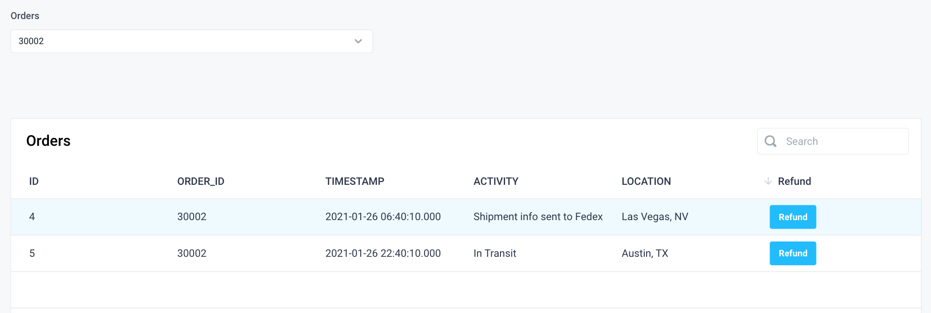931x313 pixels.
Task: Sort by ORDER_ID column header
Action: click(201, 181)
